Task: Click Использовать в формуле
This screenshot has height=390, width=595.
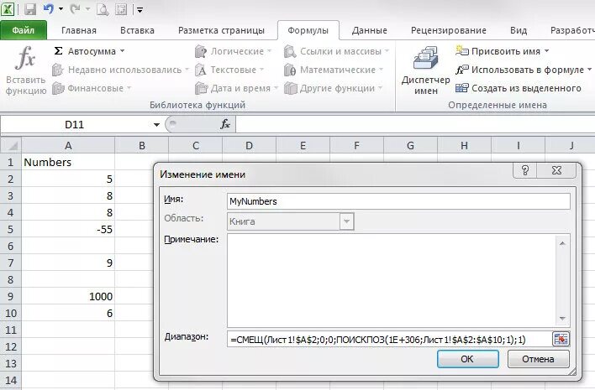Action: tap(524, 70)
